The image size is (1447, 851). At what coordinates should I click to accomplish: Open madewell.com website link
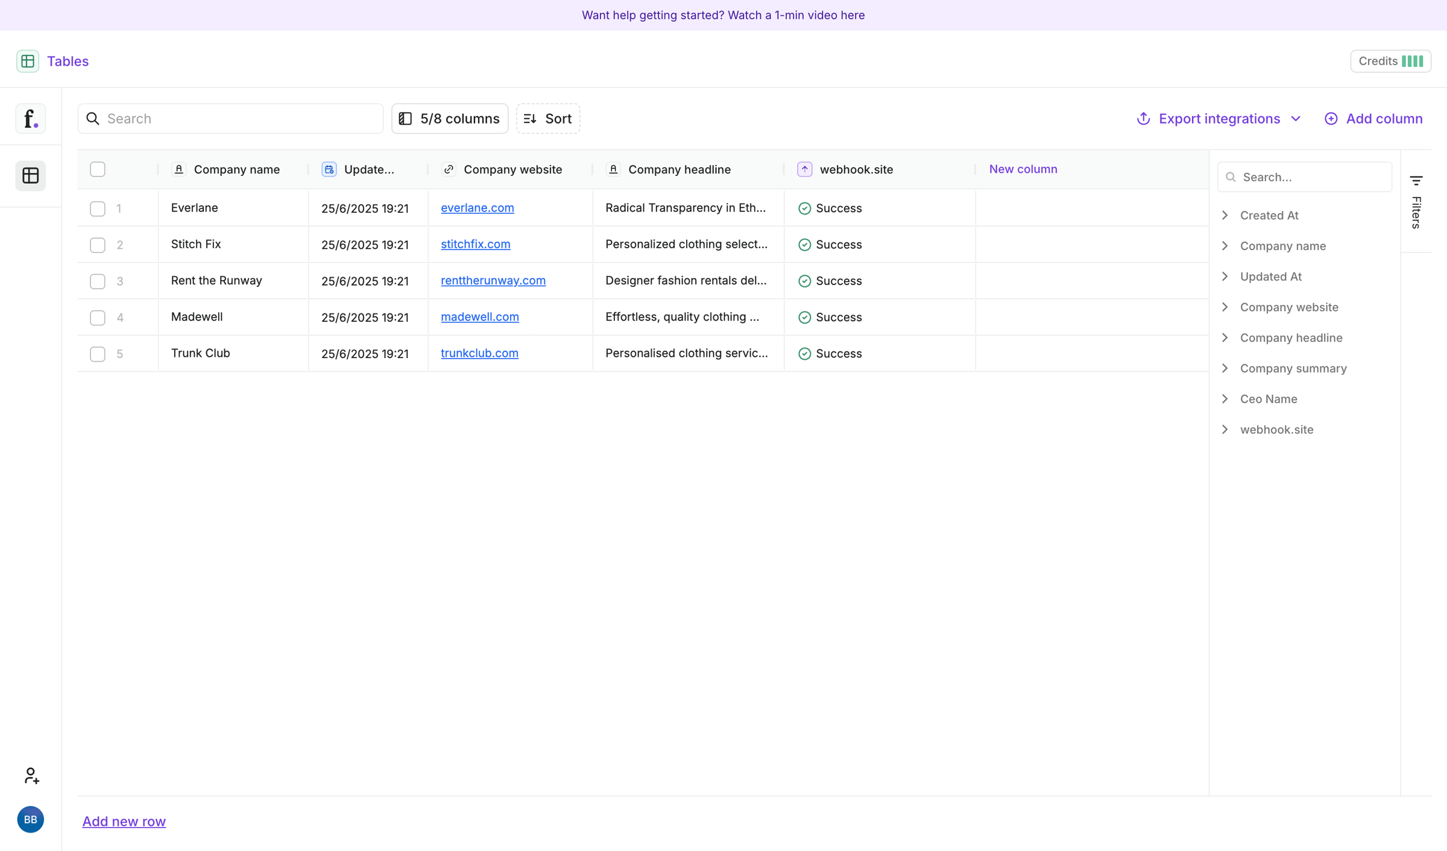480,316
